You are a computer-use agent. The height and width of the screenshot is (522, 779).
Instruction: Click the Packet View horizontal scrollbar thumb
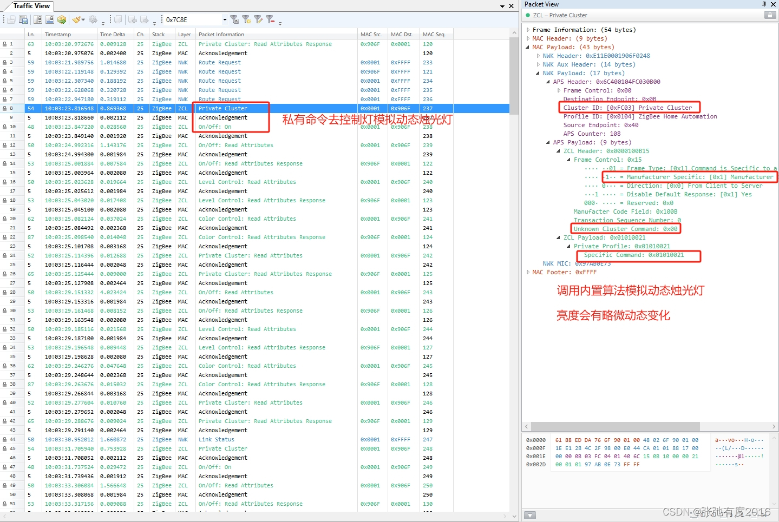616,426
